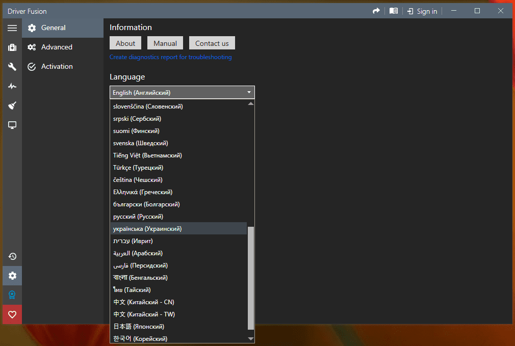Viewport: 515px width, 346px height.
Task: Click the language list scrollbar thumb
Action: pyautogui.click(x=251, y=278)
